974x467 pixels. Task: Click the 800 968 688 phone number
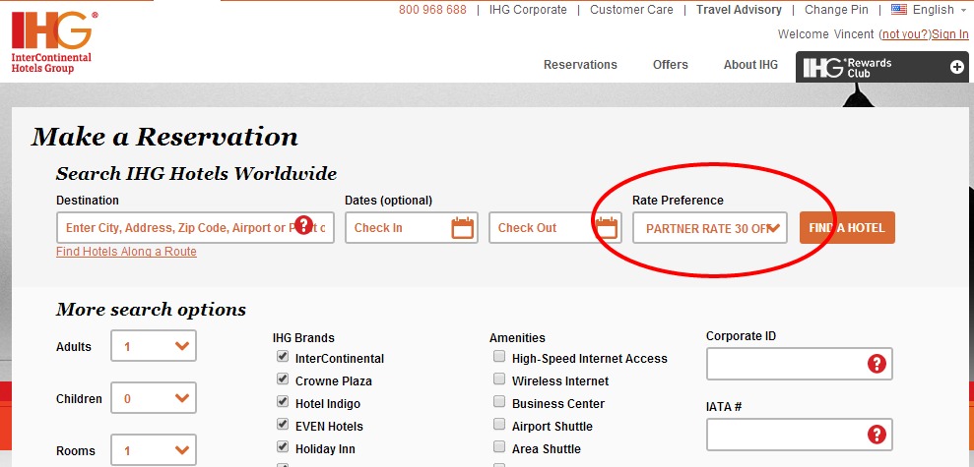pyautogui.click(x=432, y=10)
